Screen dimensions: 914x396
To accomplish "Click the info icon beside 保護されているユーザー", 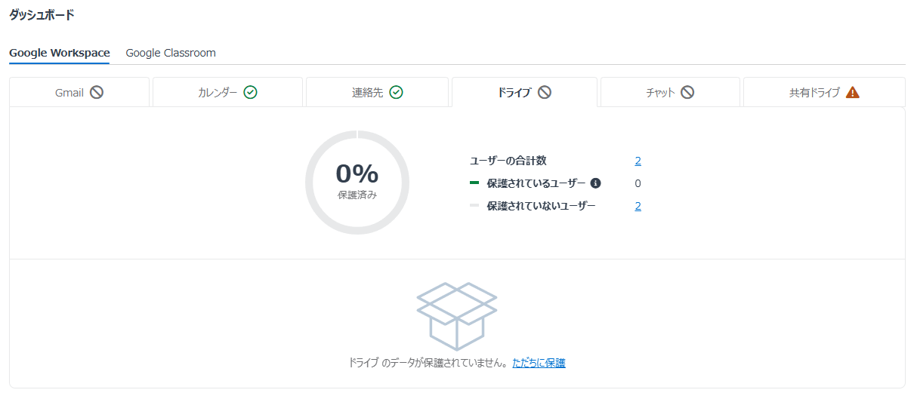I will coord(596,183).
